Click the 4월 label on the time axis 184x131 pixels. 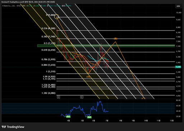point(68,121)
